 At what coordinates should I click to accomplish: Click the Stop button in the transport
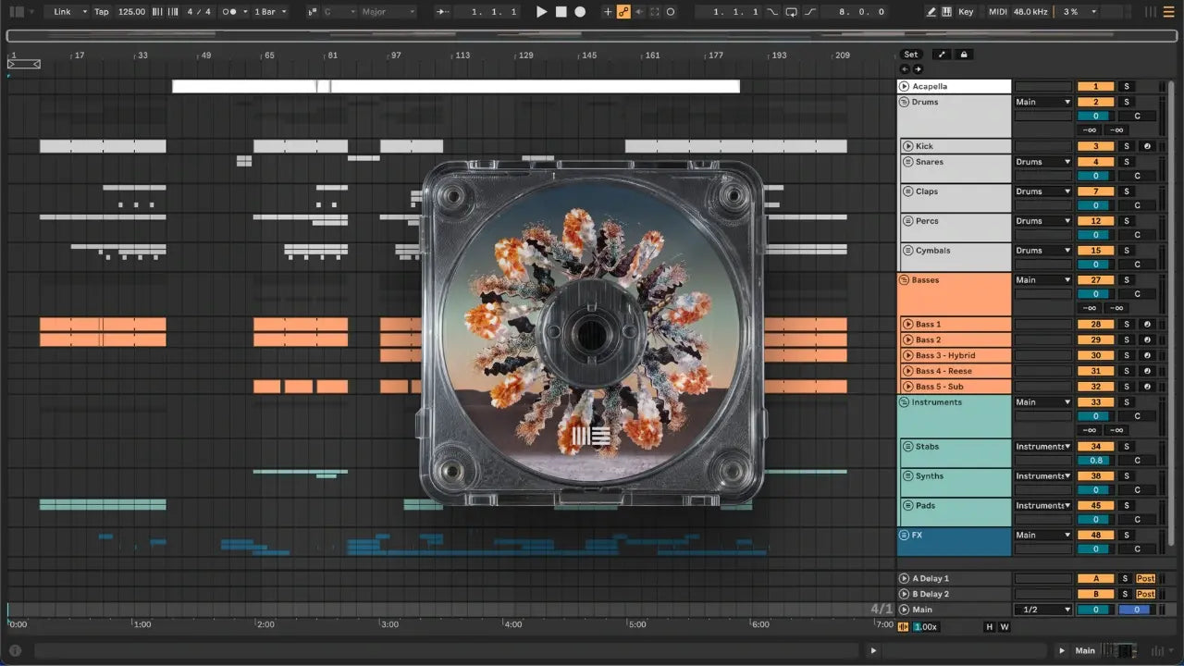coord(561,12)
